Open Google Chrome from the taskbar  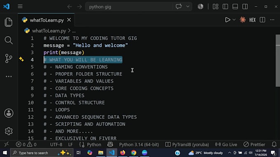point(133,153)
